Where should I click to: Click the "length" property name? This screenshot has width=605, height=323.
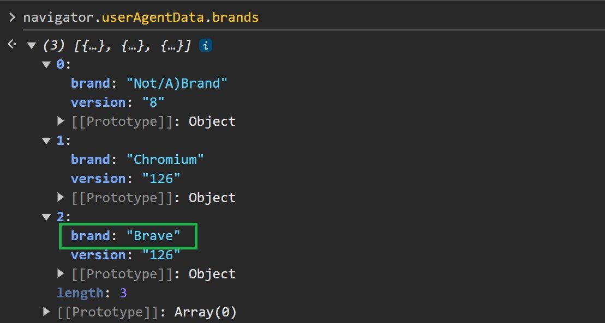80,294
